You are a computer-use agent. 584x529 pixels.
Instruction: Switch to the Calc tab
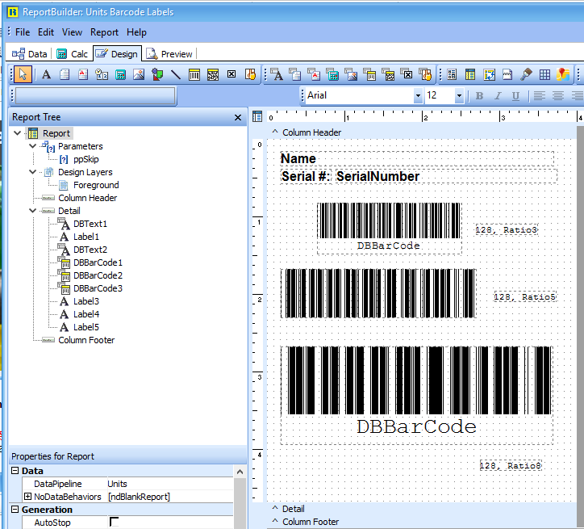[73, 54]
